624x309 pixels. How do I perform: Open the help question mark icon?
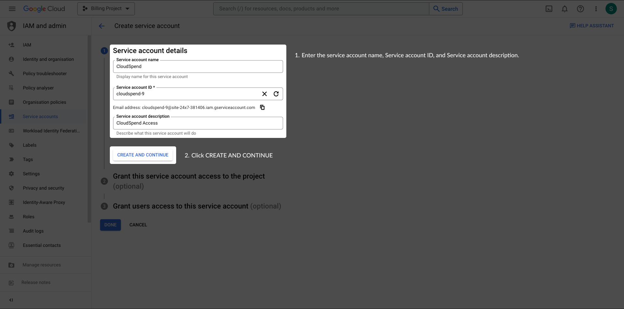580,9
